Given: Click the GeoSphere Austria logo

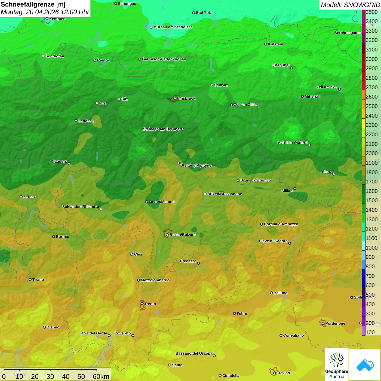Looking at the screenshot, I should (337, 364).
